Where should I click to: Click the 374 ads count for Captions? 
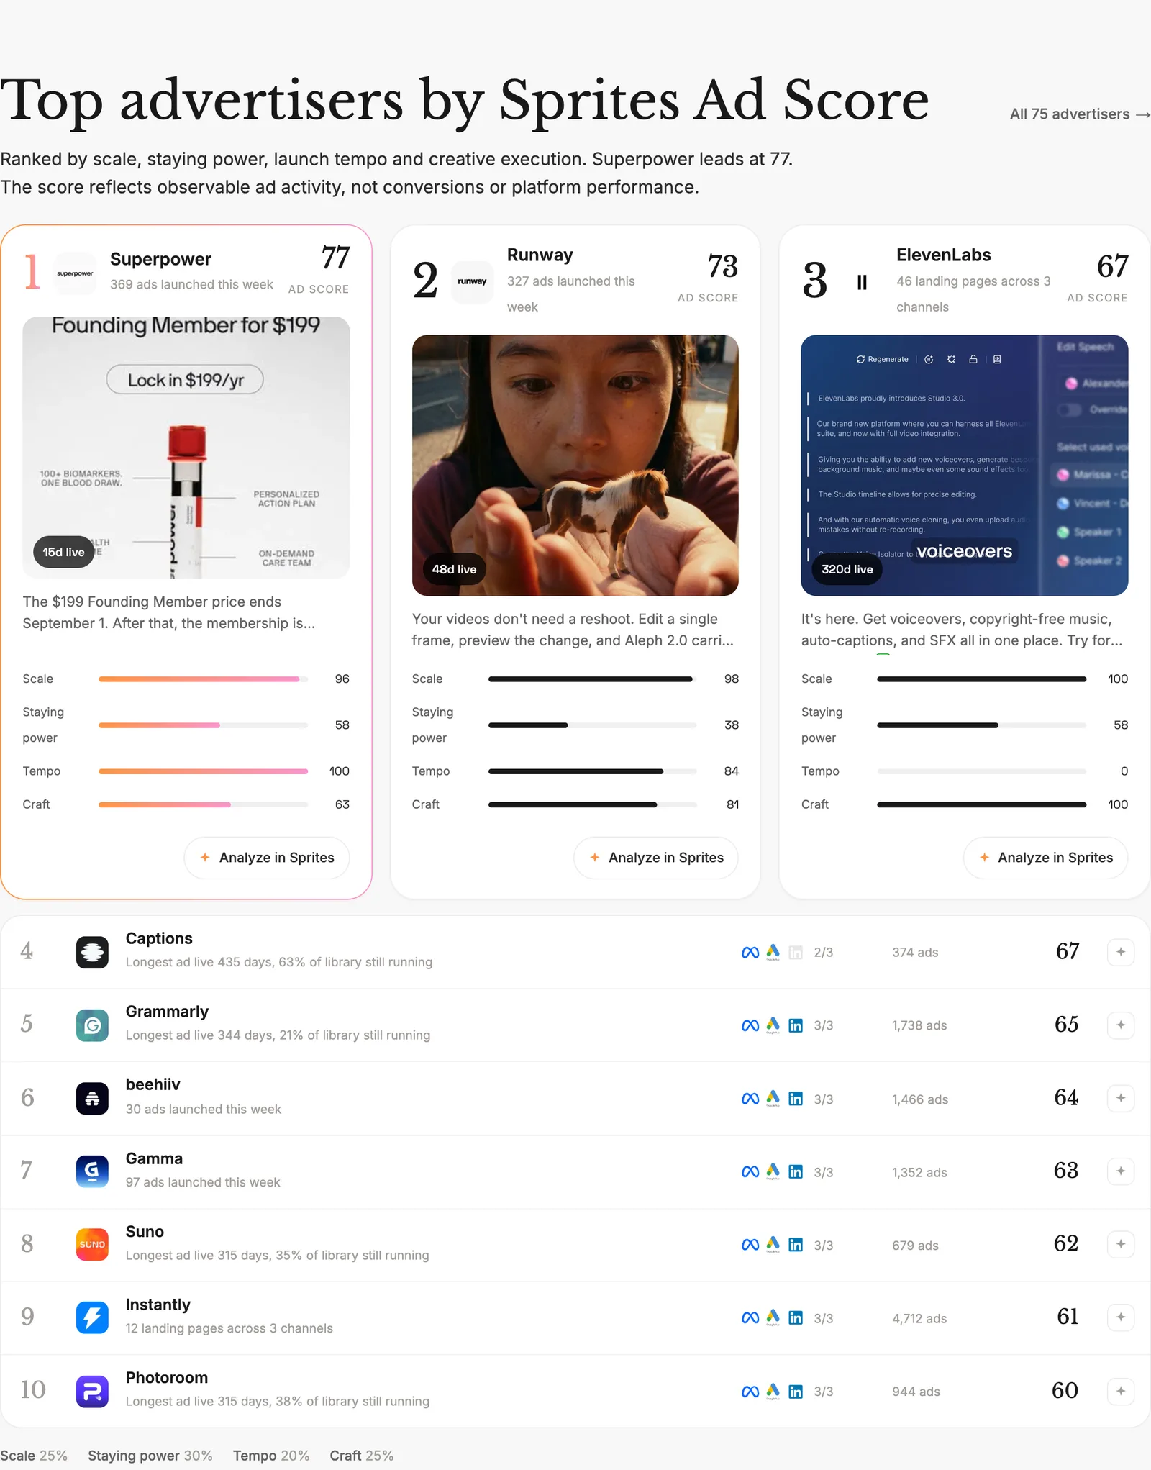915,953
